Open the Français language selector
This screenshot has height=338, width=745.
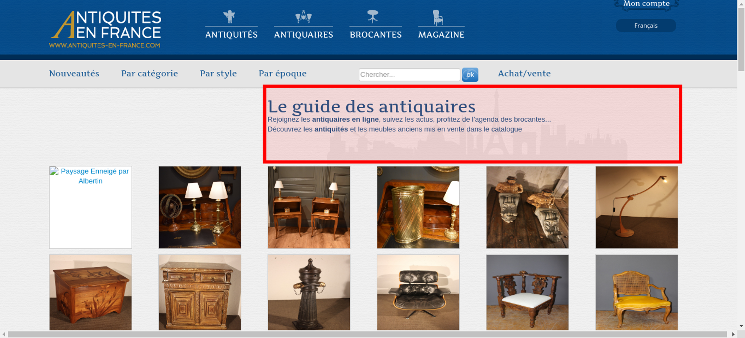point(646,26)
